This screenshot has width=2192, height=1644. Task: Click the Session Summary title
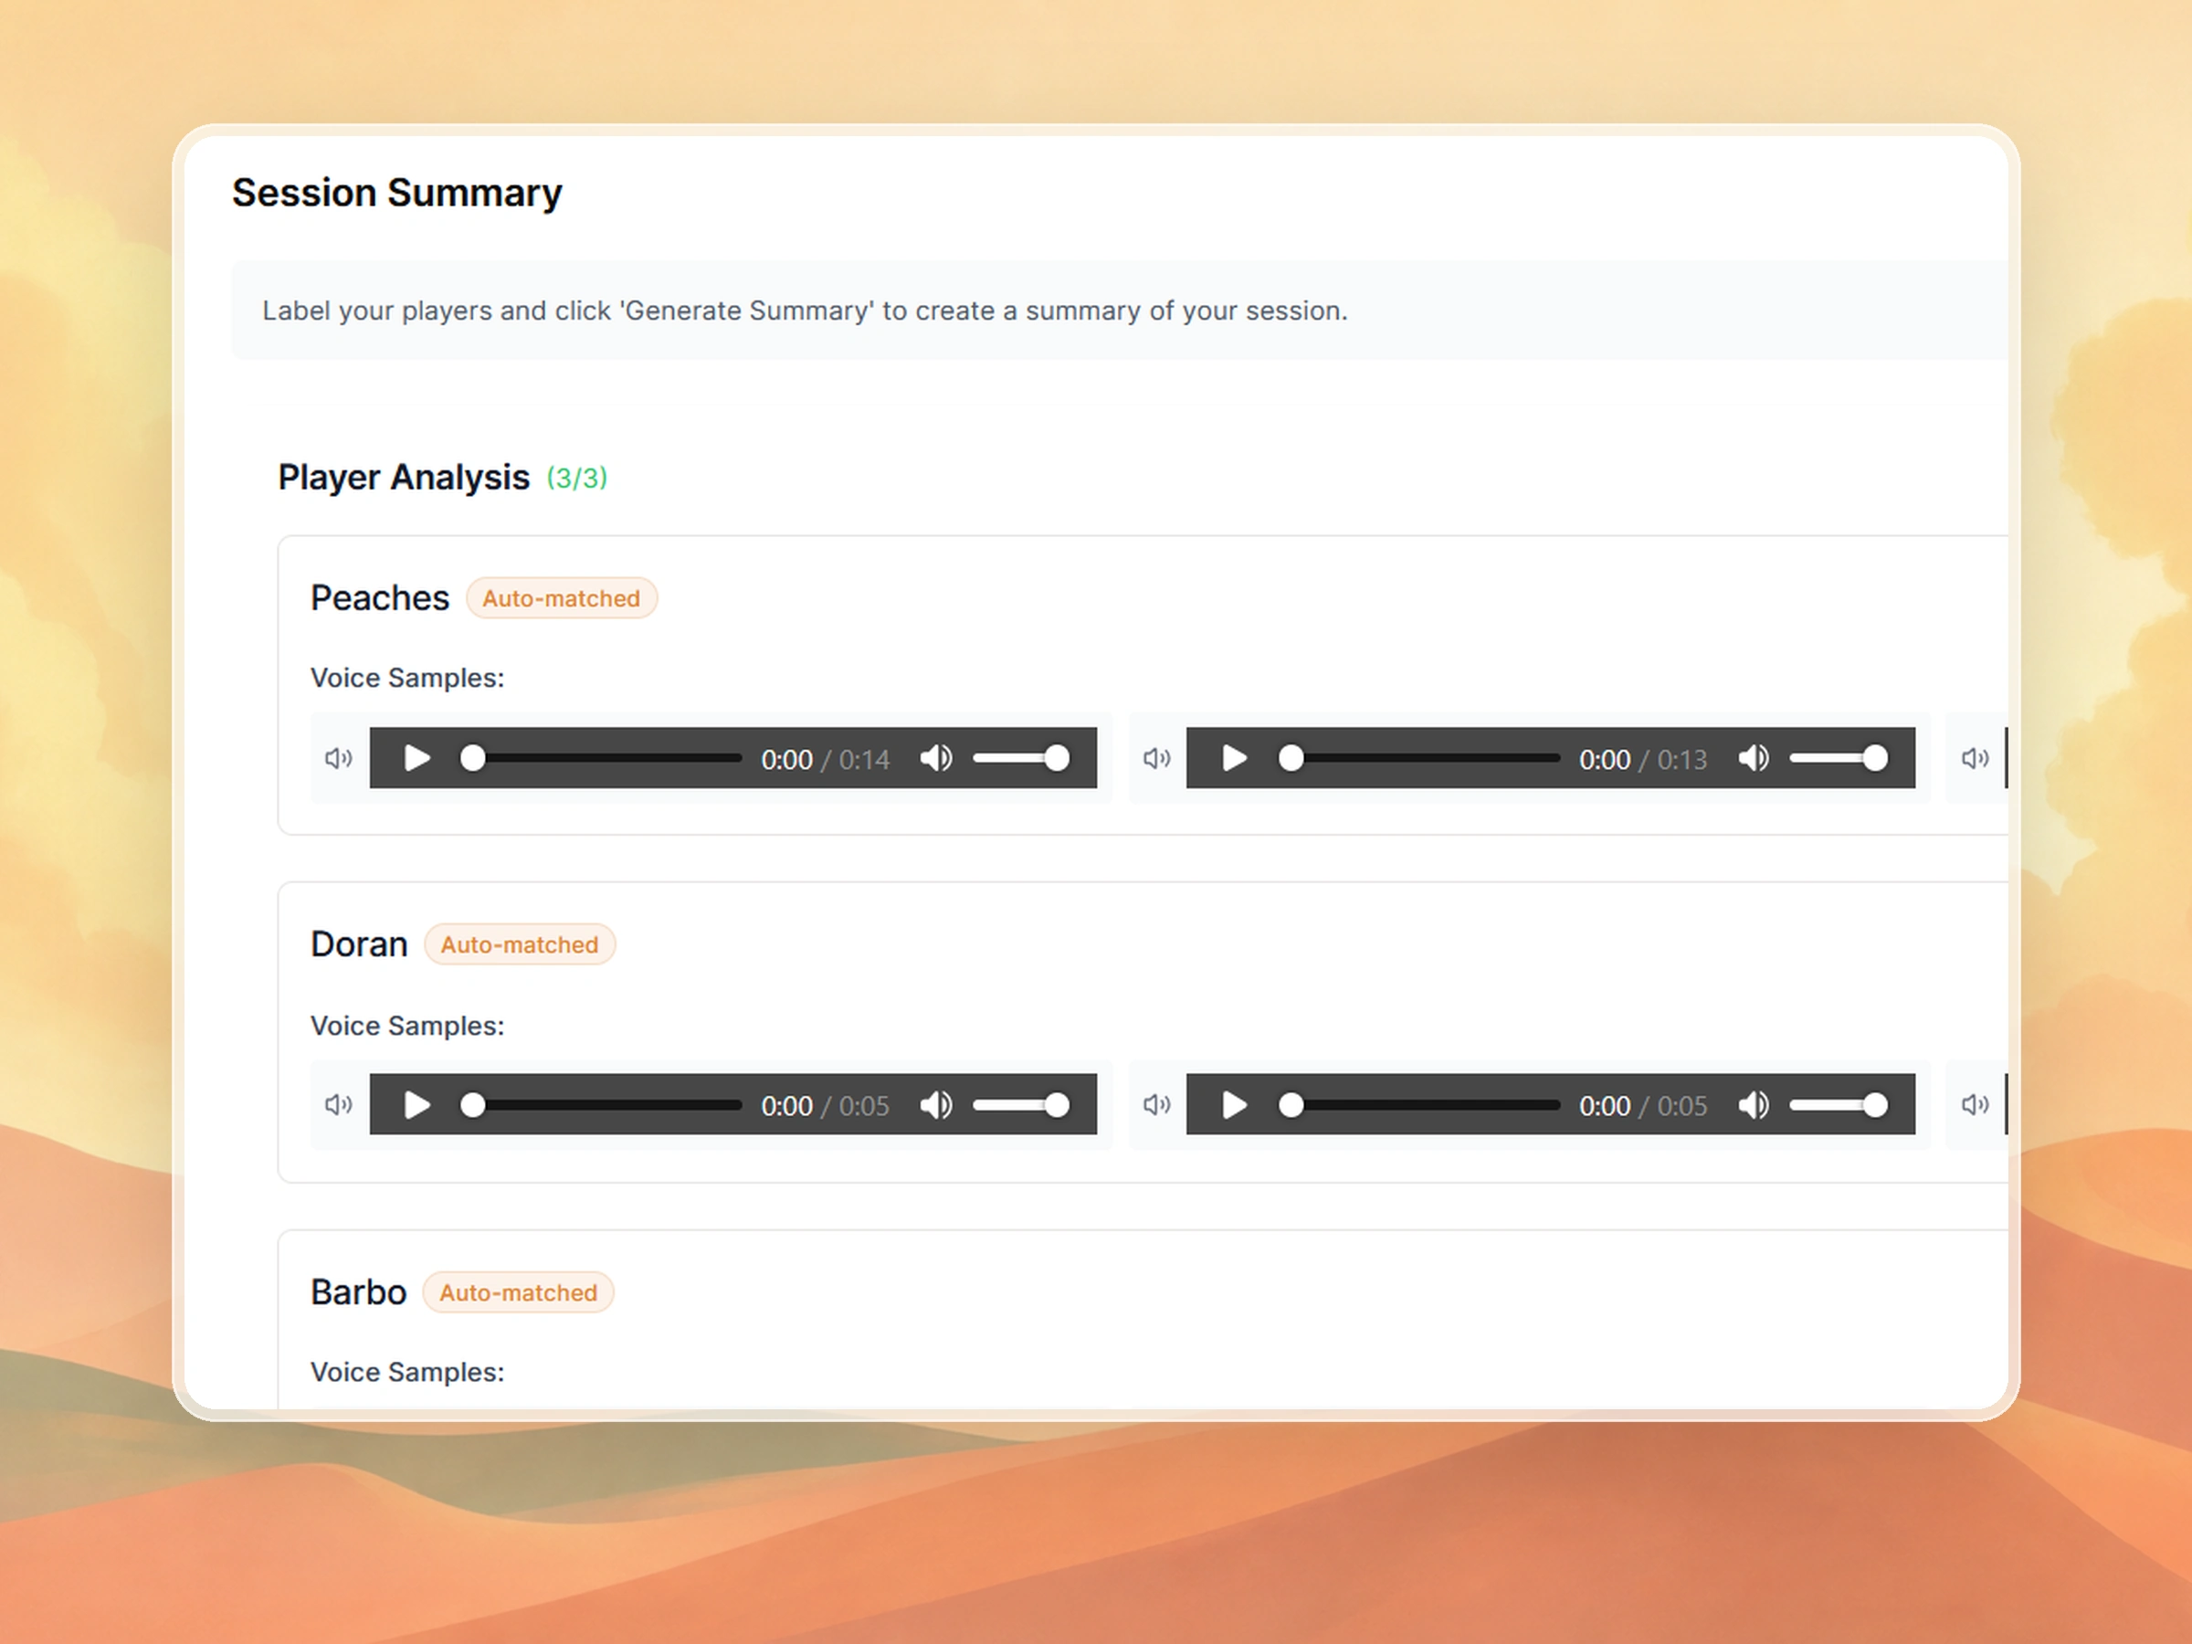pos(396,194)
